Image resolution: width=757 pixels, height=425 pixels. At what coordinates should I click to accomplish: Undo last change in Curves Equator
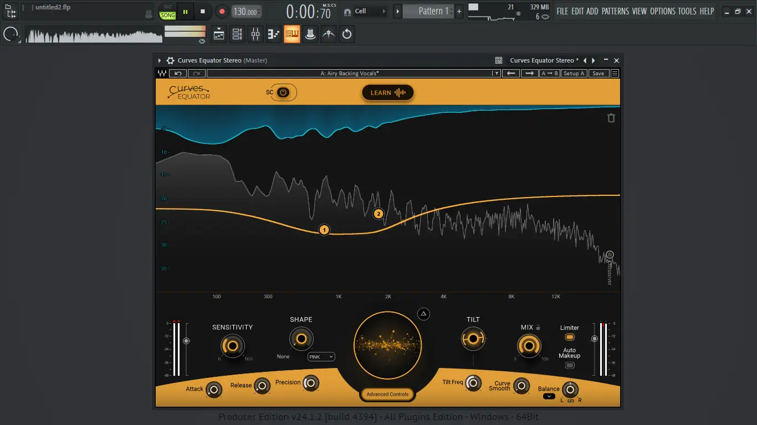pyautogui.click(x=178, y=73)
